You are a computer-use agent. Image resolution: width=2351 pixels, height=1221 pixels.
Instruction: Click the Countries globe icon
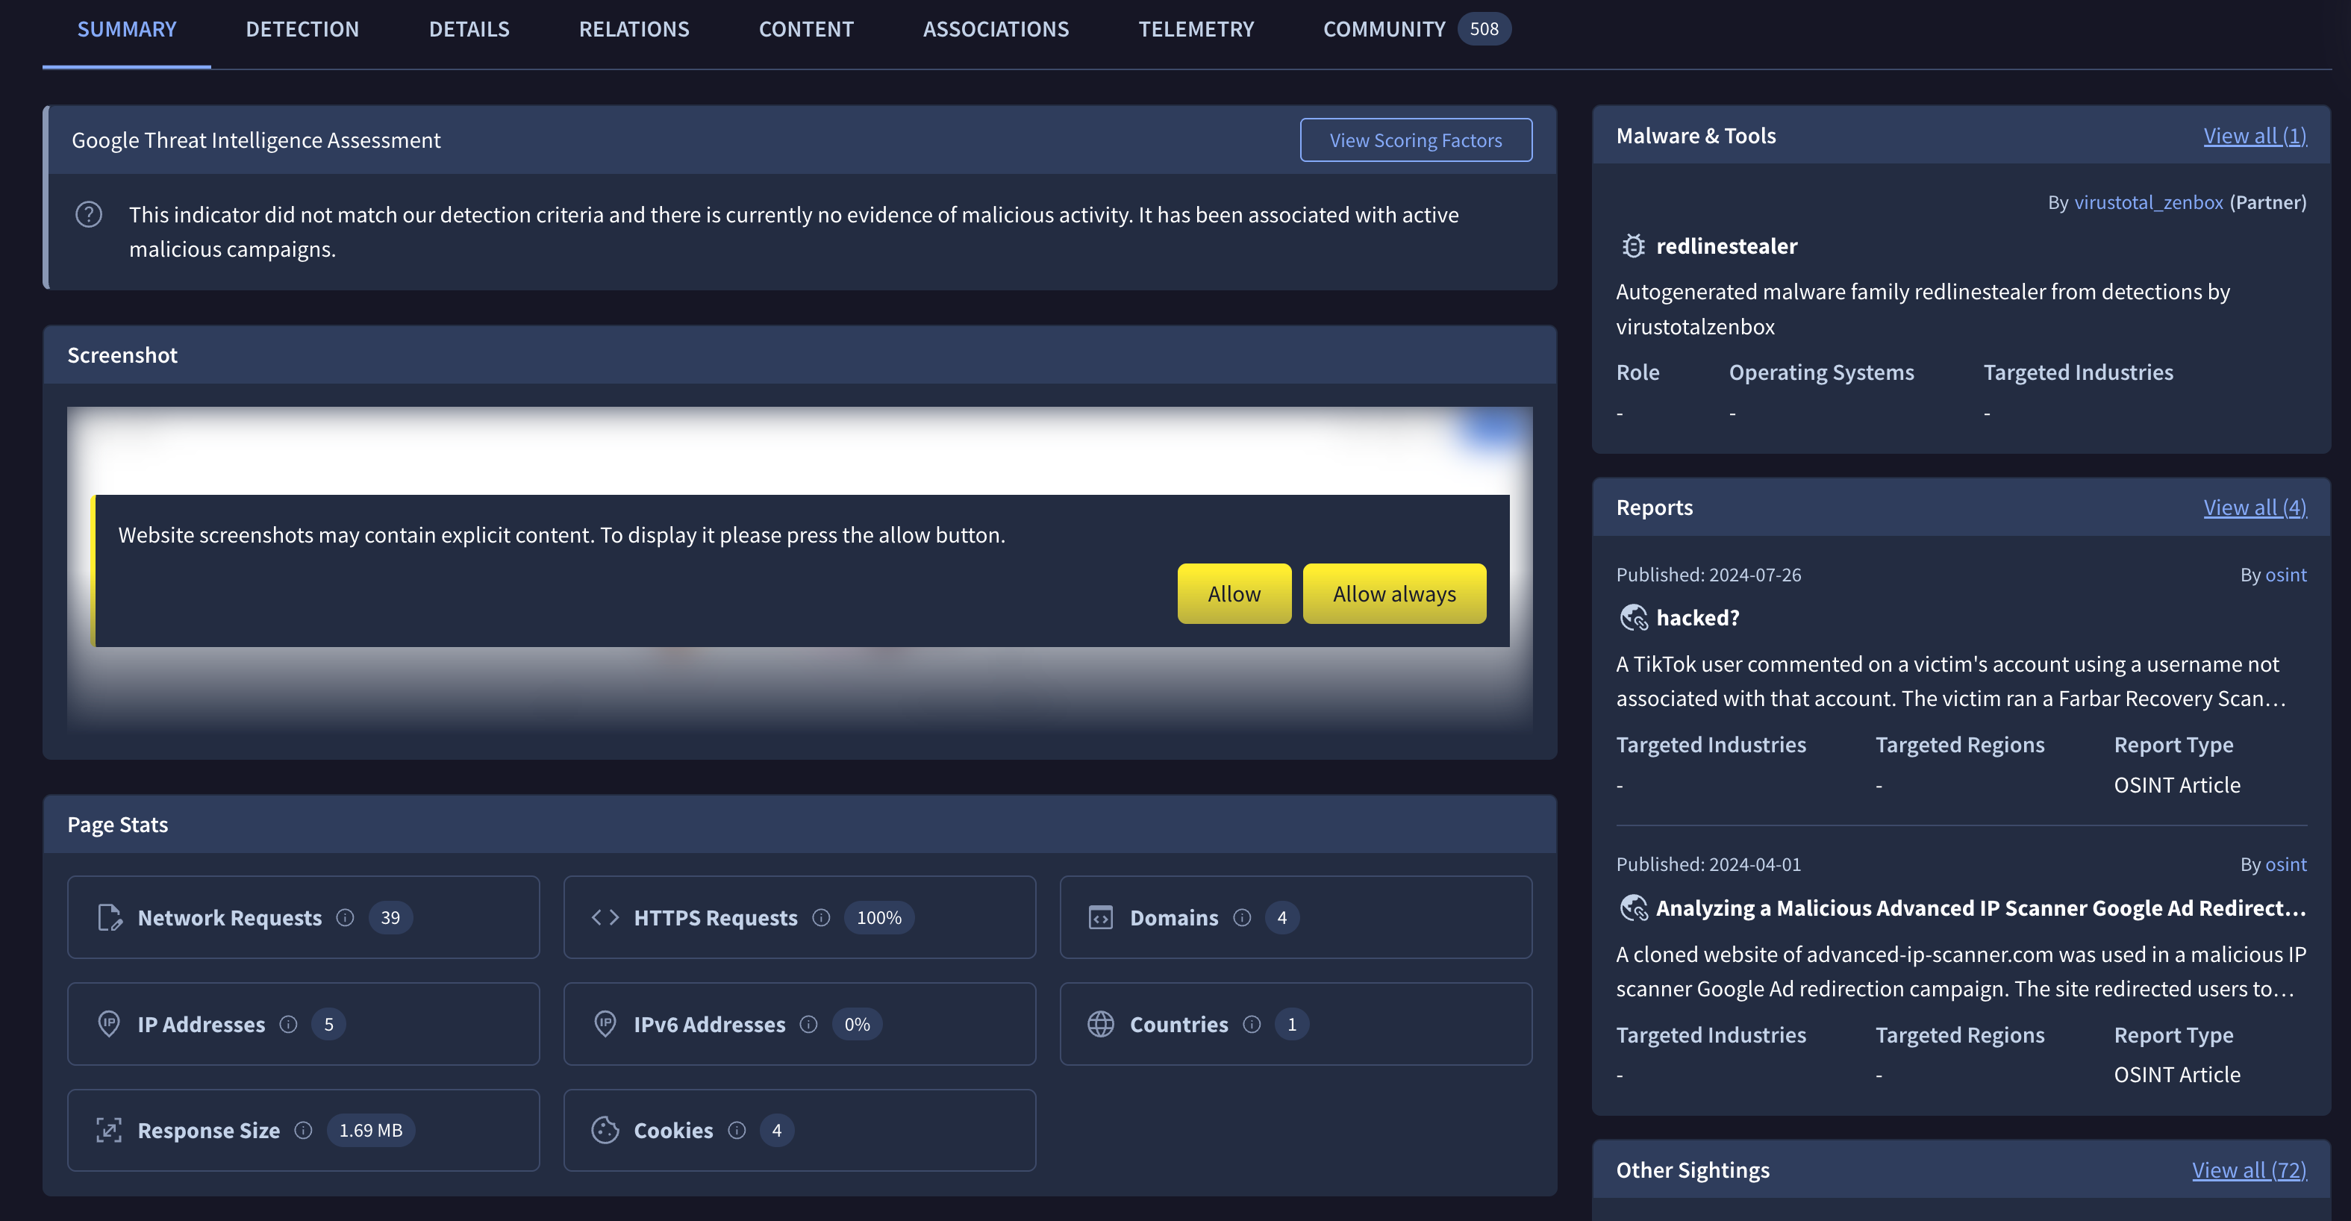pos(1101,1024)
